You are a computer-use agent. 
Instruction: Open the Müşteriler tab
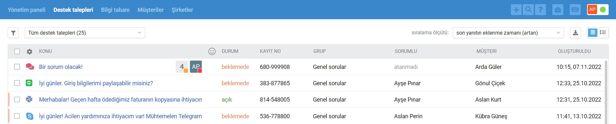coord(151,10)
